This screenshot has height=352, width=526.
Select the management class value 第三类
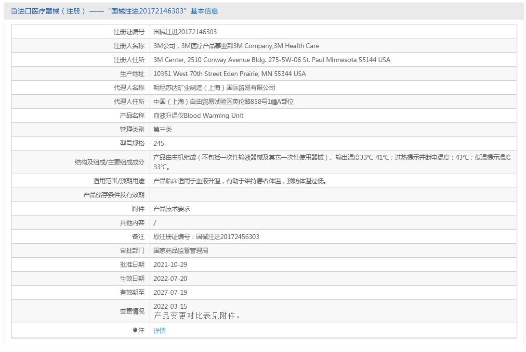click(163, 129)
